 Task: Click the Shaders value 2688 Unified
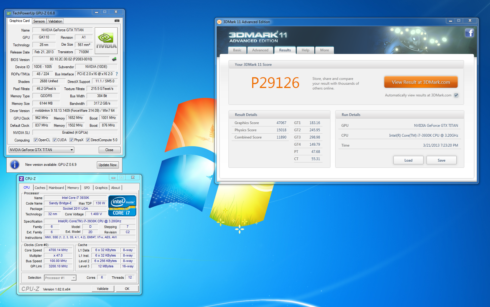(49, 81)
